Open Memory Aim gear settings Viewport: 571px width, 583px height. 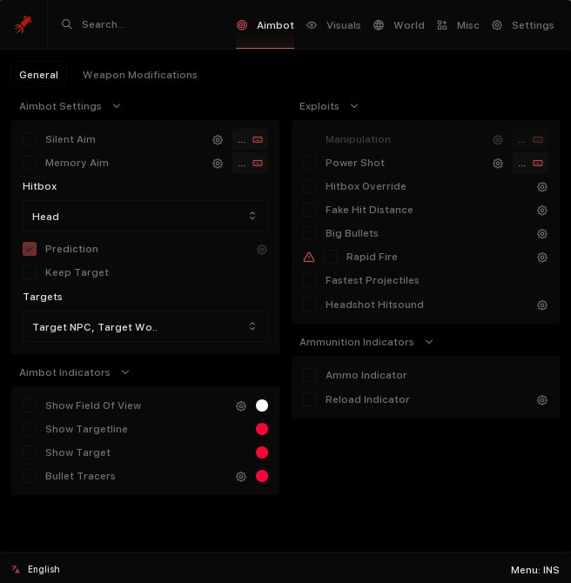(218, 164)
